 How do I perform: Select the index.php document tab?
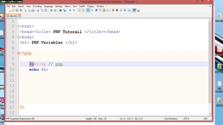click(13, 16)
